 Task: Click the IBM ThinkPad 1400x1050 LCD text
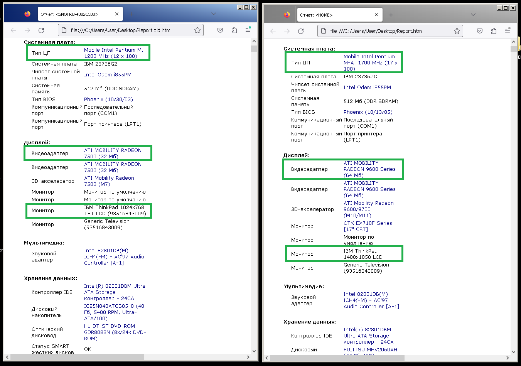click(x=363, y=254)
